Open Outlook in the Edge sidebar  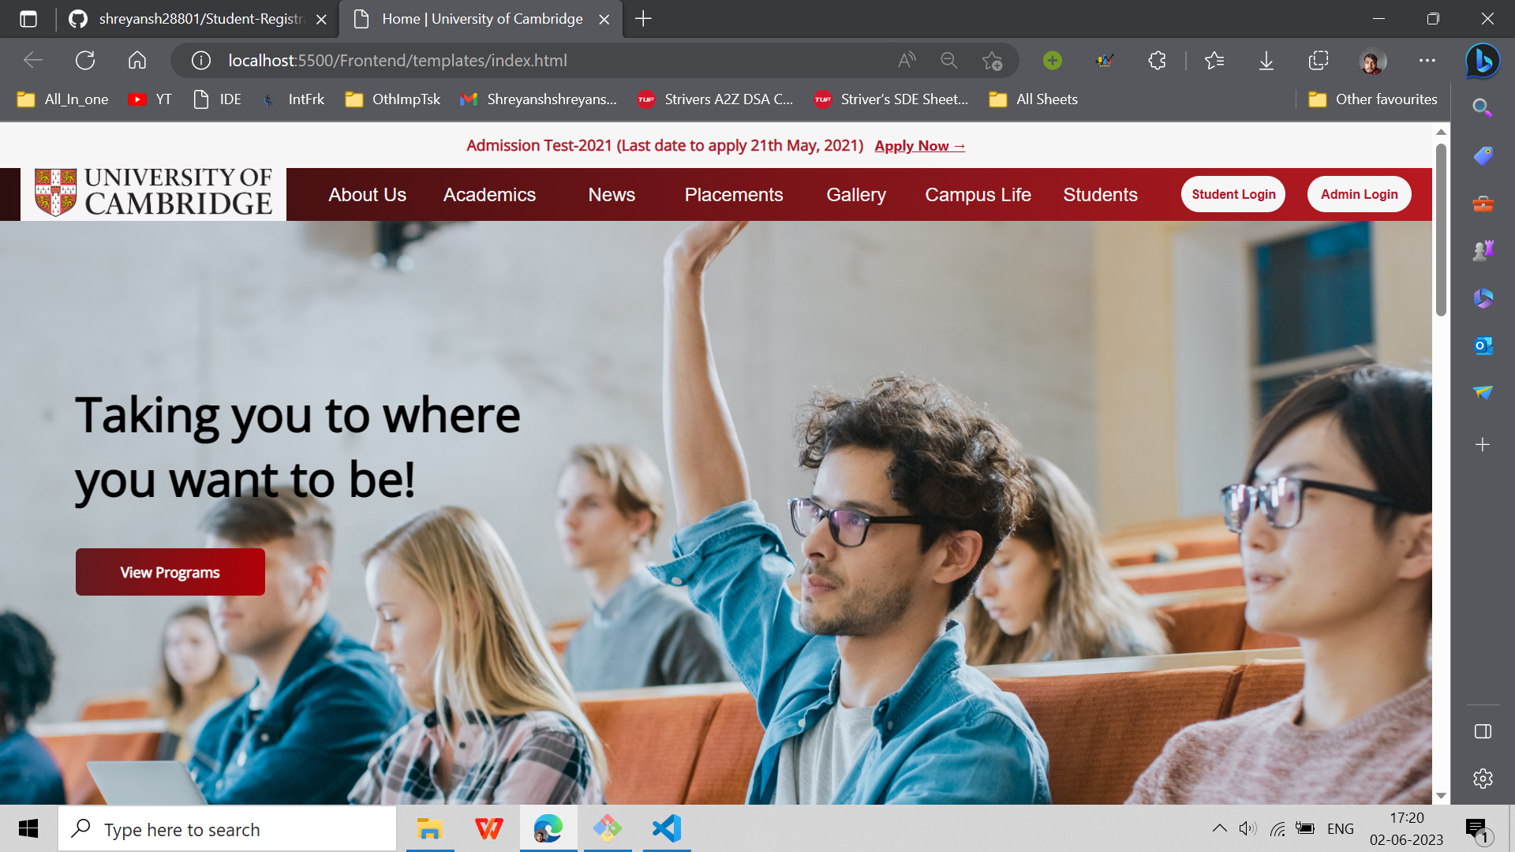[1483, 346]
